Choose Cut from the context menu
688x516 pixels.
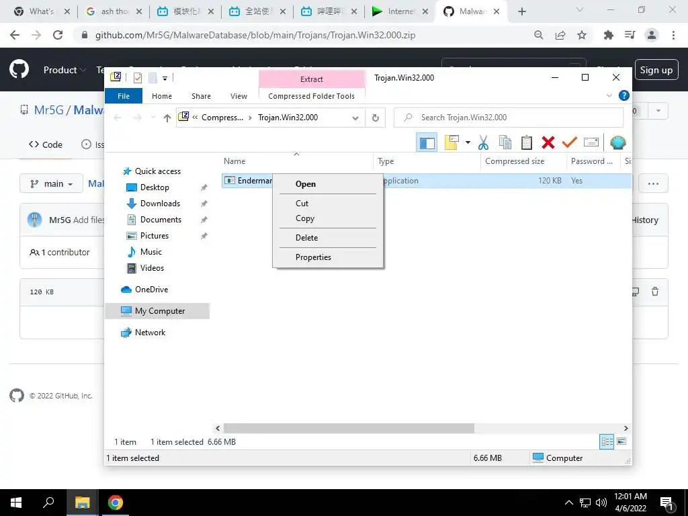328,203
